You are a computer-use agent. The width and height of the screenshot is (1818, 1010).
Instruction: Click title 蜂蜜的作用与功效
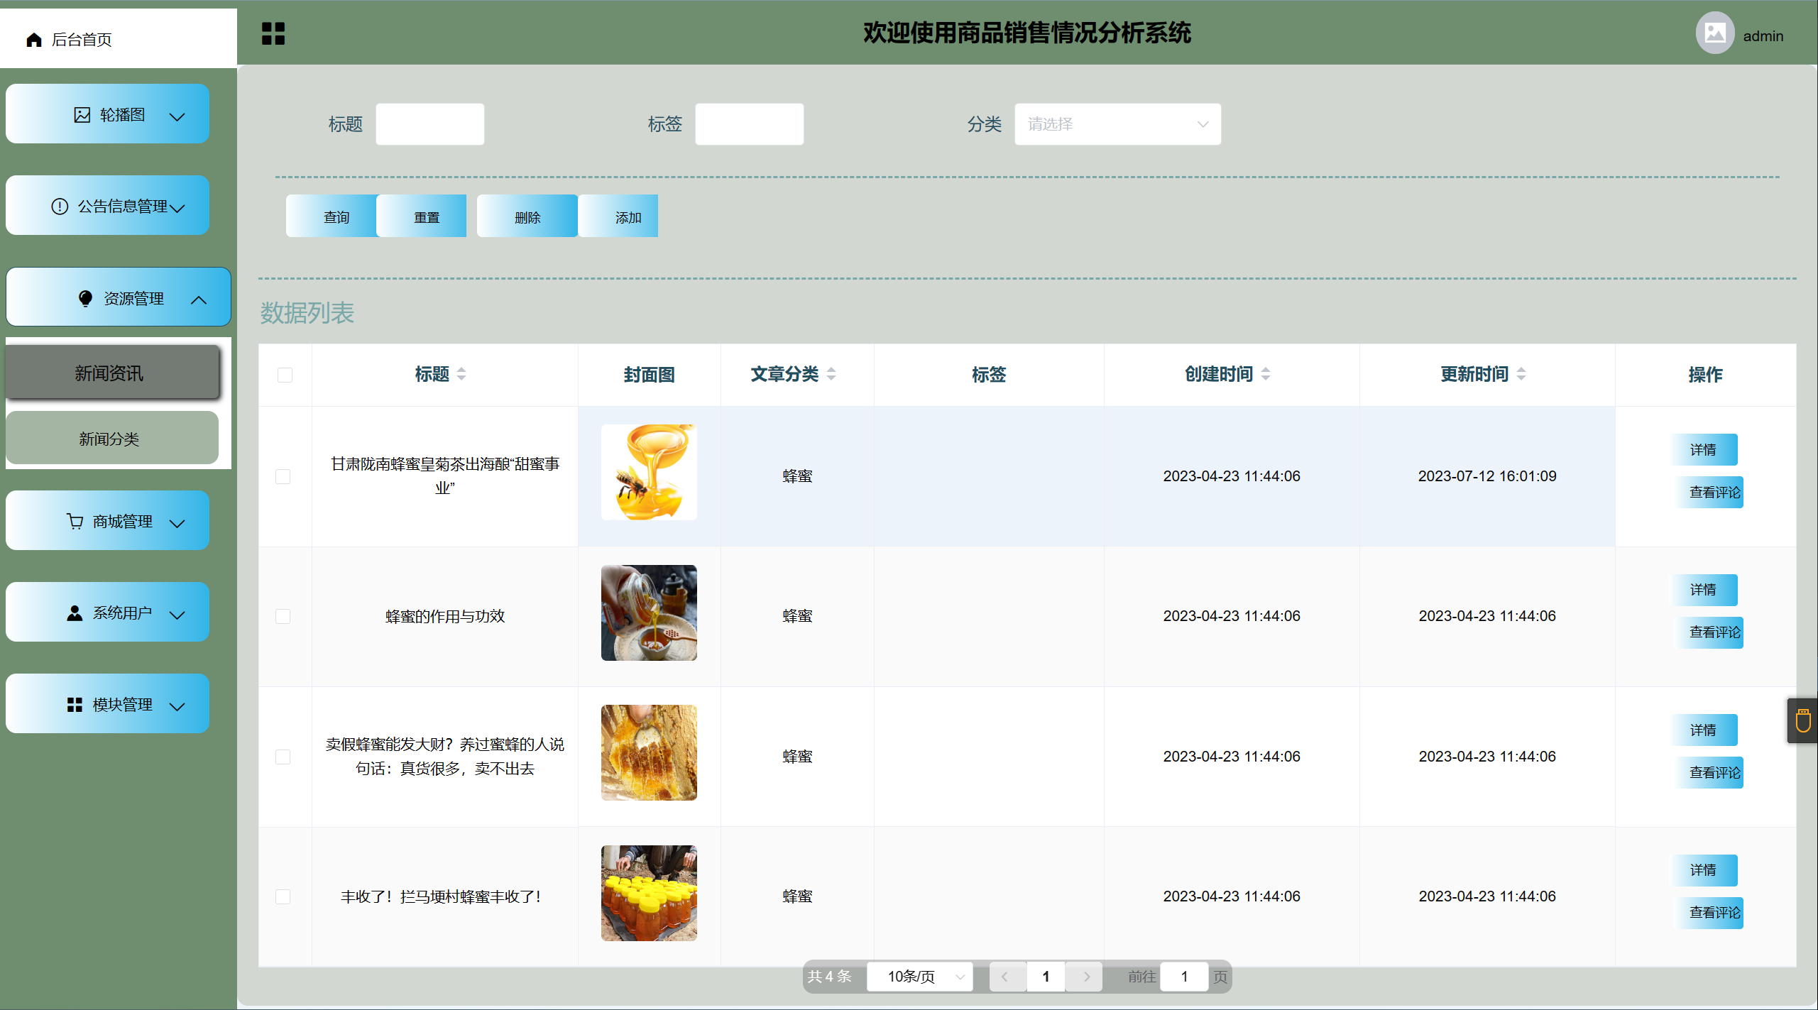445,616
